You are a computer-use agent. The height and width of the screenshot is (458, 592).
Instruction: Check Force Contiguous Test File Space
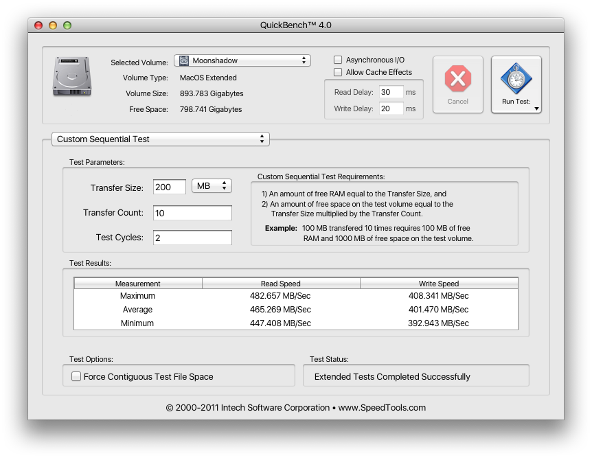pyautogui.click(x=76, y=376)
